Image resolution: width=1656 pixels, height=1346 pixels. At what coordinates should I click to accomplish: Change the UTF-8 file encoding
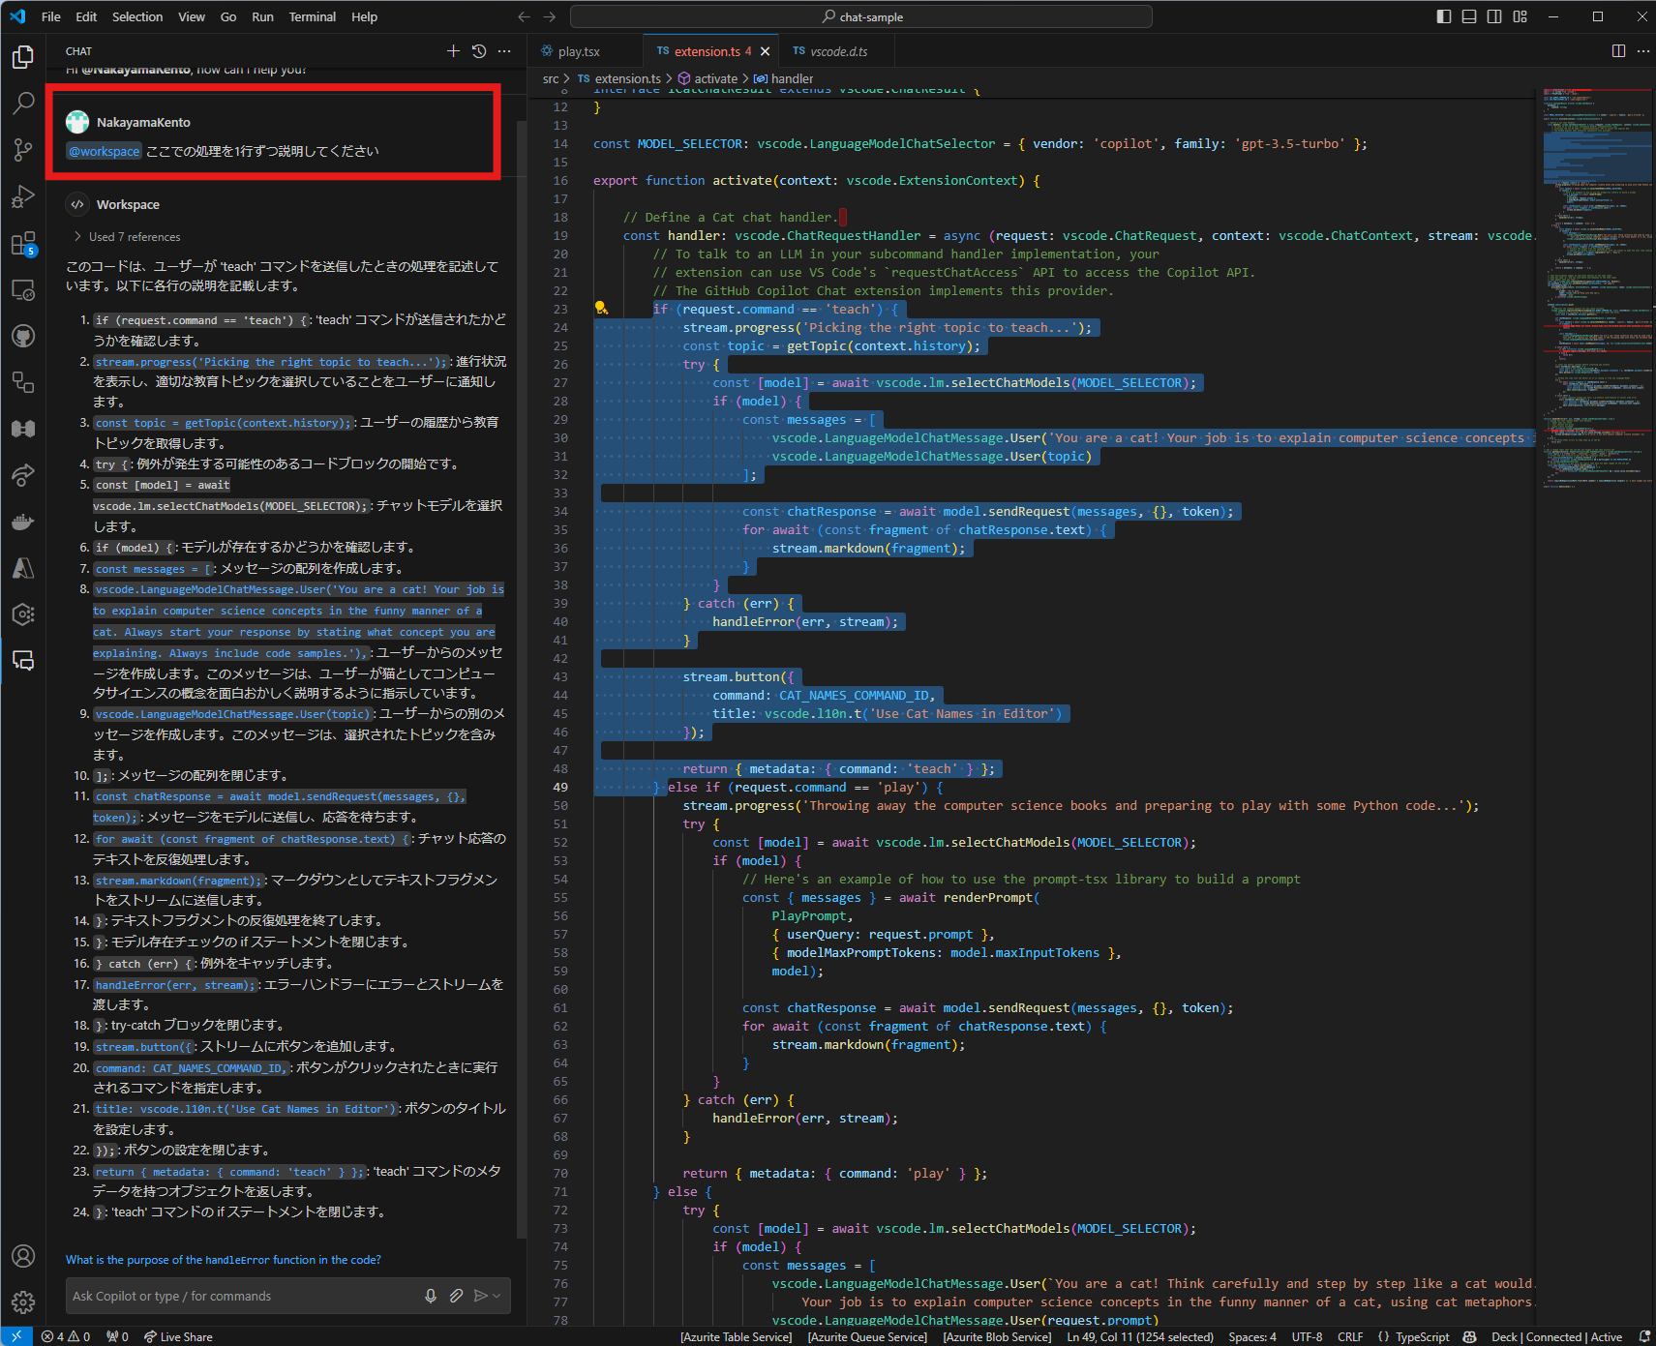coord(1307,1336)
